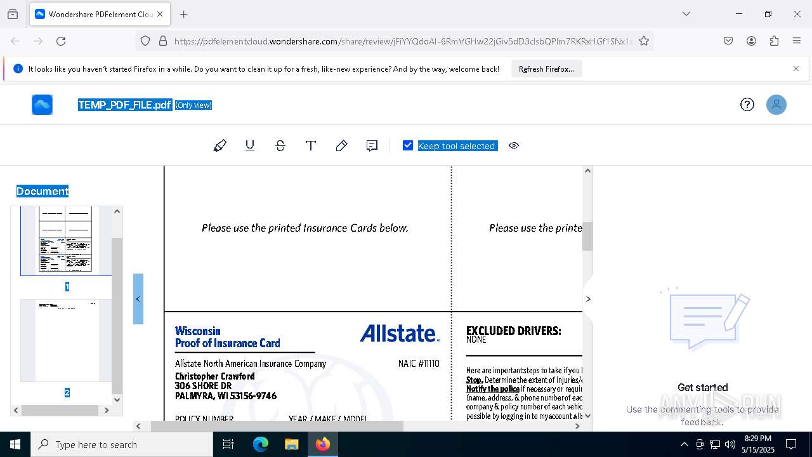Open the user account avatar

(776, 105)
